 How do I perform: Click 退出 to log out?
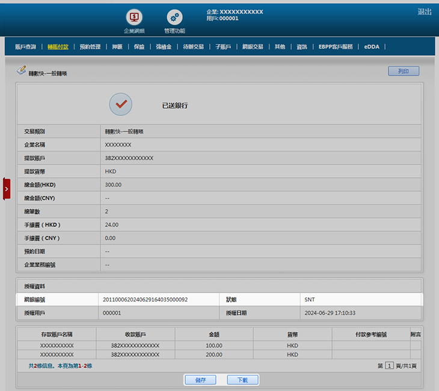click(424, 12)
